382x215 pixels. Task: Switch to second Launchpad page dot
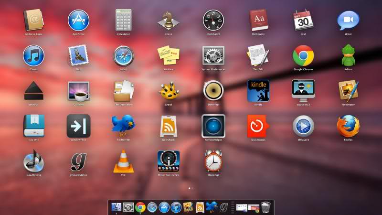[192, 188]
